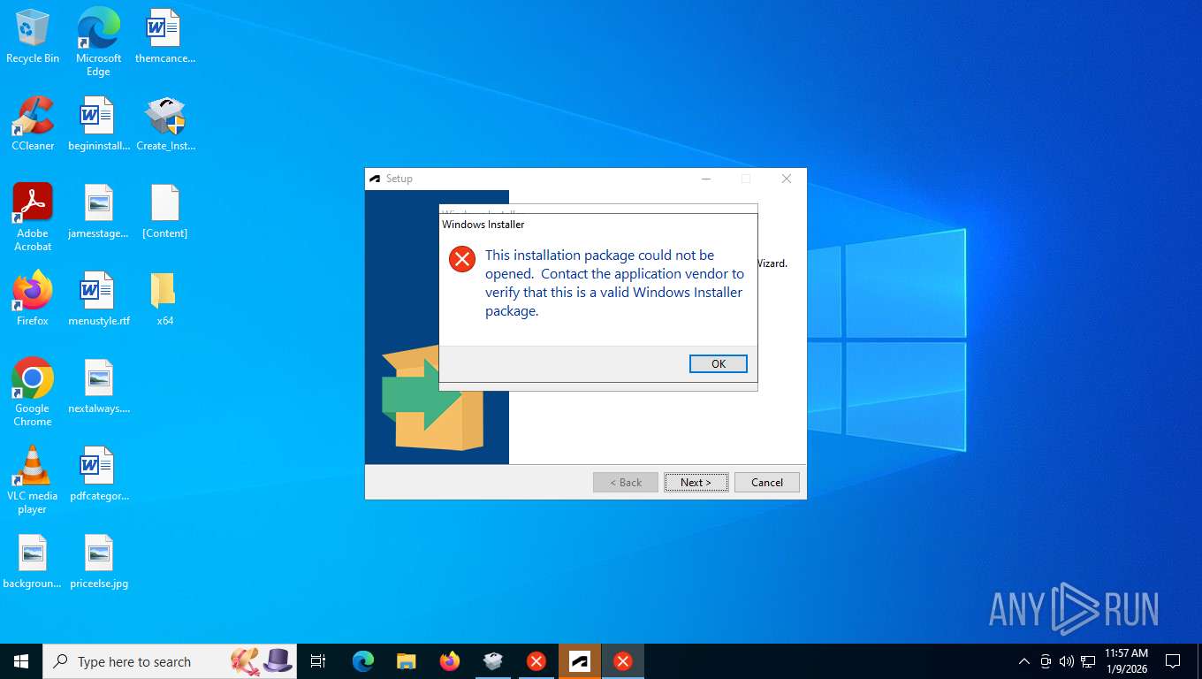Open Microsoft Edge from the taskbar
This screenshot has height=679, width=1202.
(x=363, y=661)
